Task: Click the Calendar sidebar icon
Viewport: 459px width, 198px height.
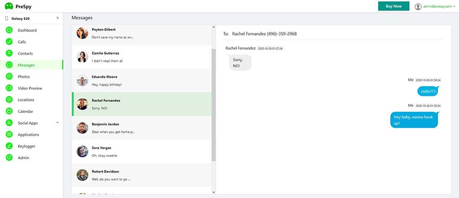Action: (9, 111)
